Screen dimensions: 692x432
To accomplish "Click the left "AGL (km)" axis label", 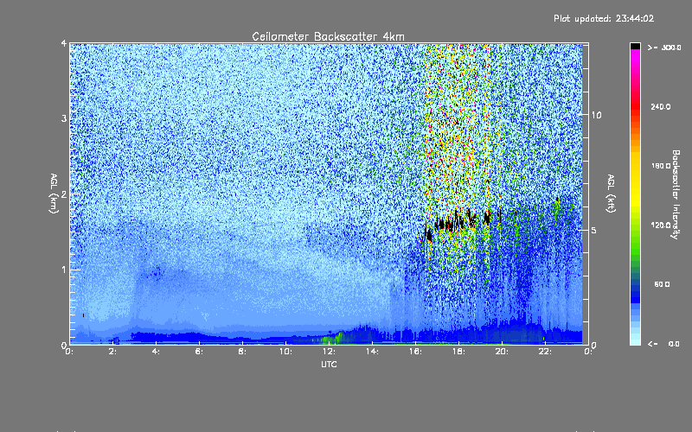I will 54,193.
